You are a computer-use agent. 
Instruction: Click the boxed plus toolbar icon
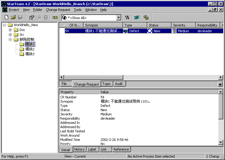pyautogui.click(x=46, y=18)
